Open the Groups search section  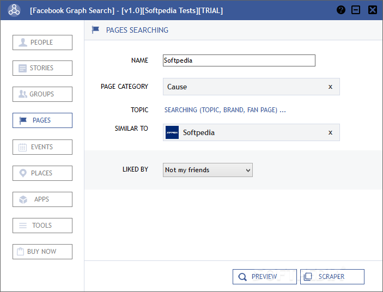tap(42, 94)
